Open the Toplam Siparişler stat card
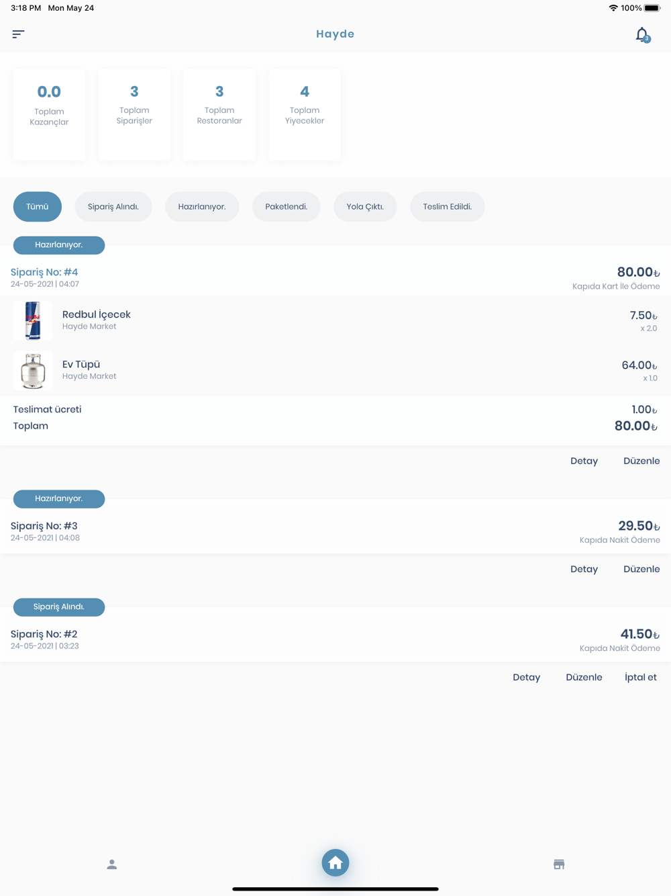The height and width of the screenshot is (896, 671). click(x=134, y=115)
